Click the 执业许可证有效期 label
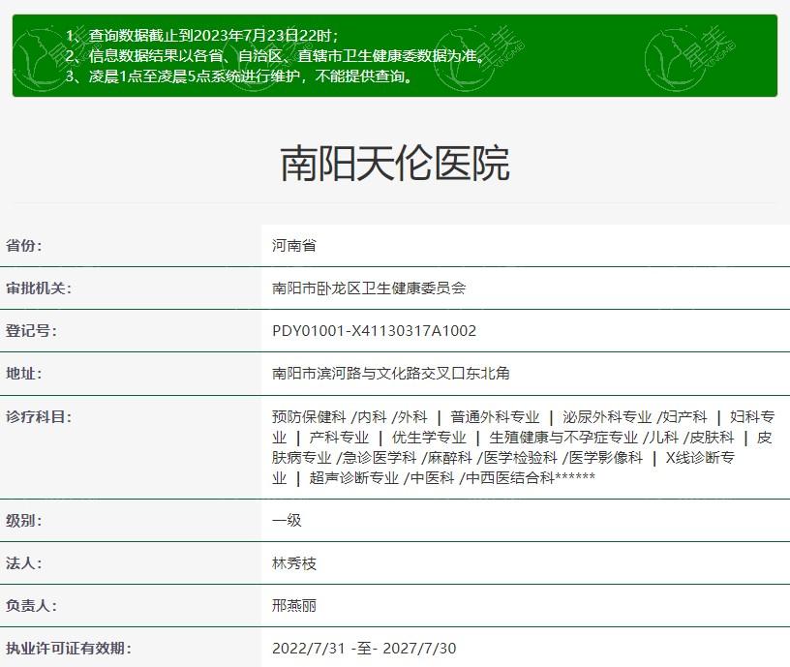 point(69,649)
